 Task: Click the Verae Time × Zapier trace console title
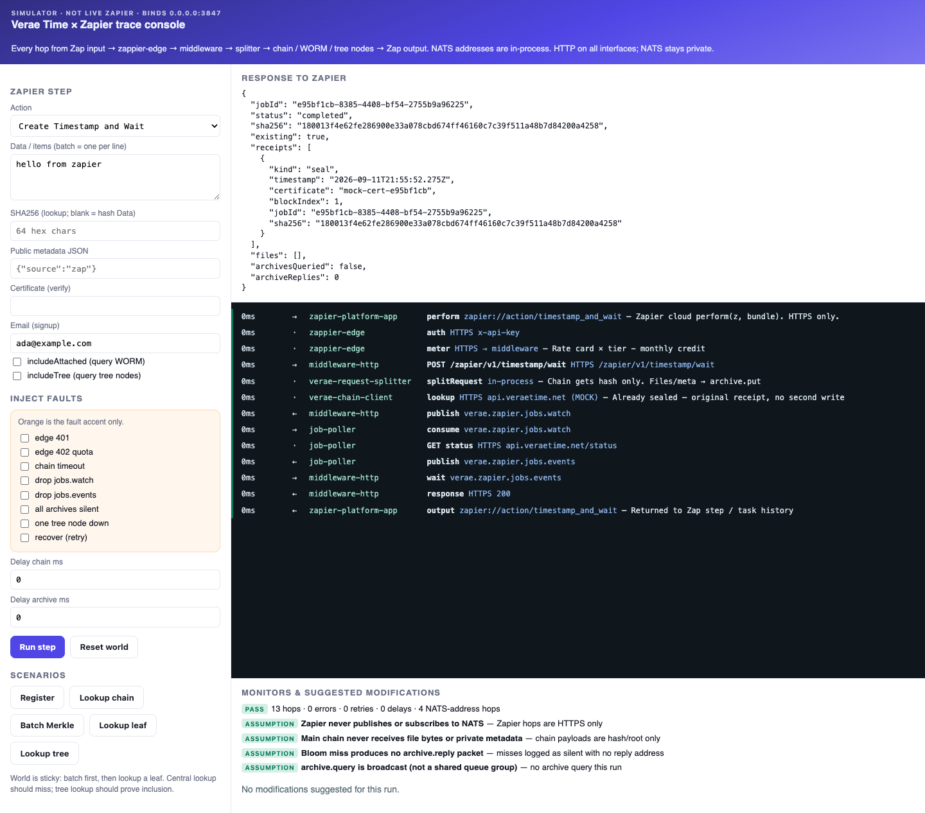[x=98, y=24]
